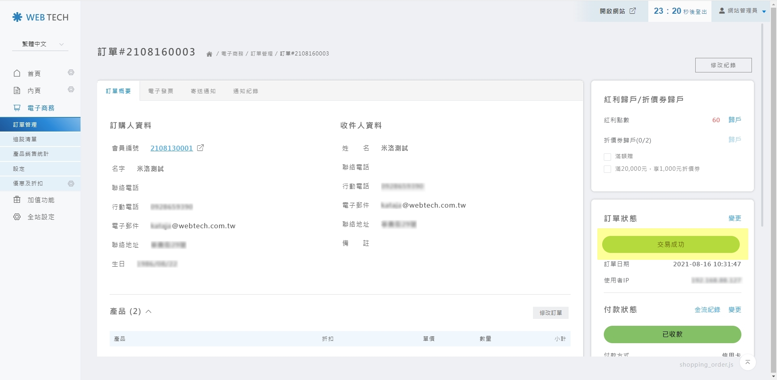Check the 滿額贈 coupon checkbox
This screenshot has height=380, width=777.
[x=607, y=157]
